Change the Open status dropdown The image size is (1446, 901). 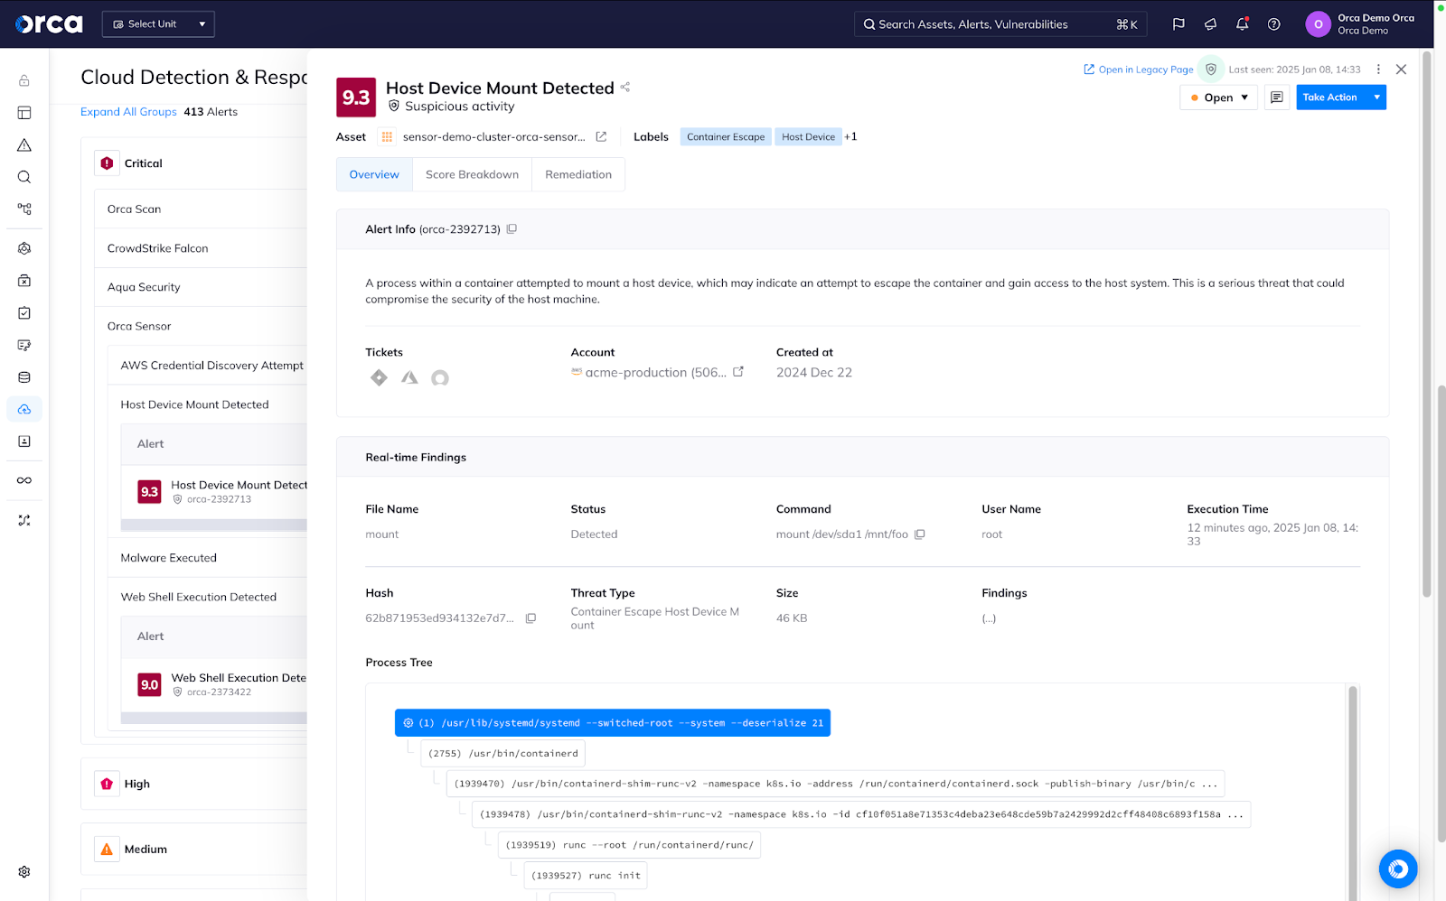(1218, 98)
